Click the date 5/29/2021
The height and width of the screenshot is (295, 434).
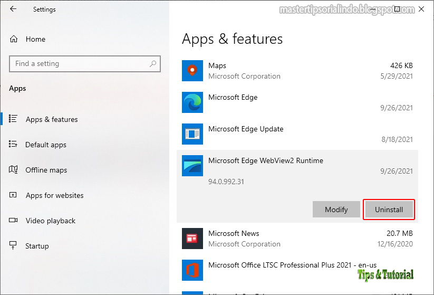[x=397, y=76]
